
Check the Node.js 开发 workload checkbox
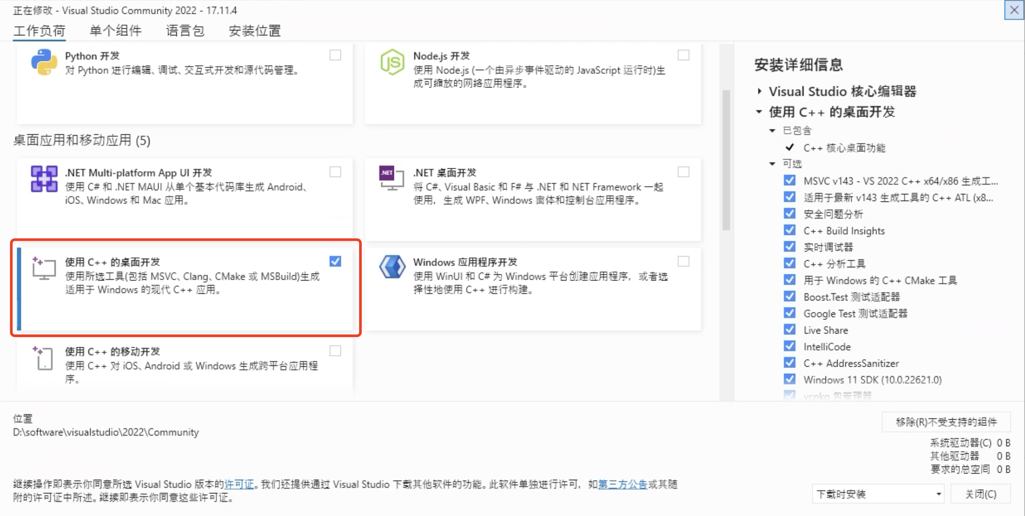tap(683, 55)
